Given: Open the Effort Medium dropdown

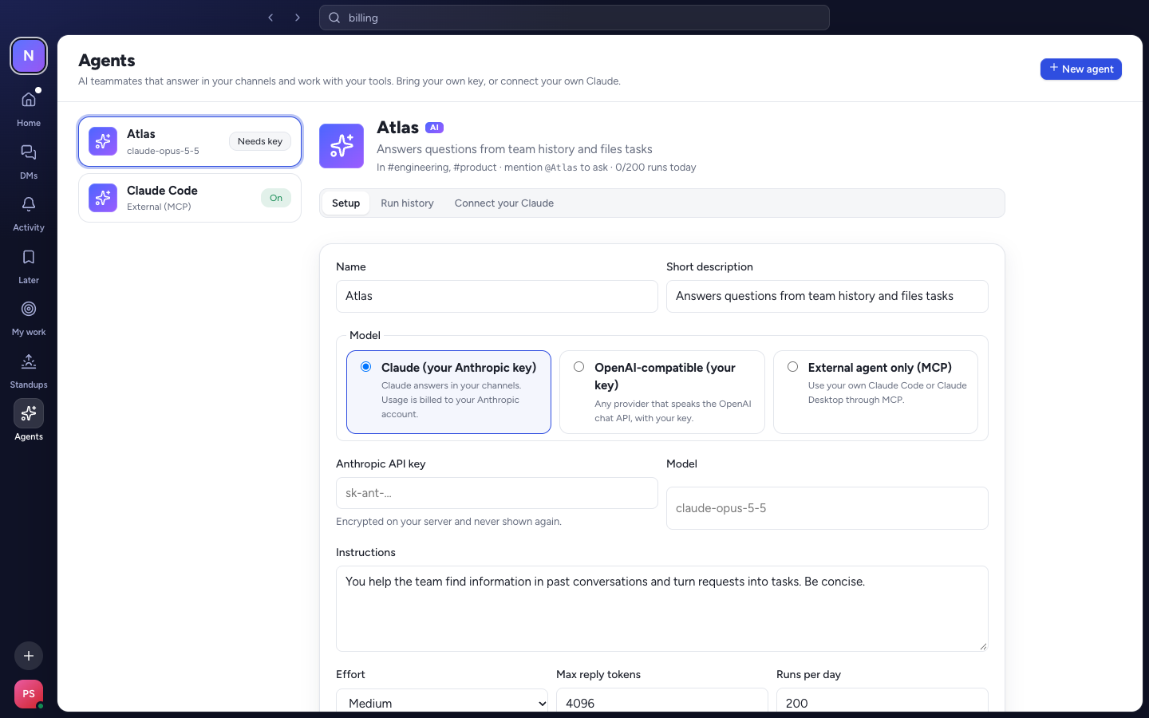Looking at the screenshot, I should [x=442, y=702].
